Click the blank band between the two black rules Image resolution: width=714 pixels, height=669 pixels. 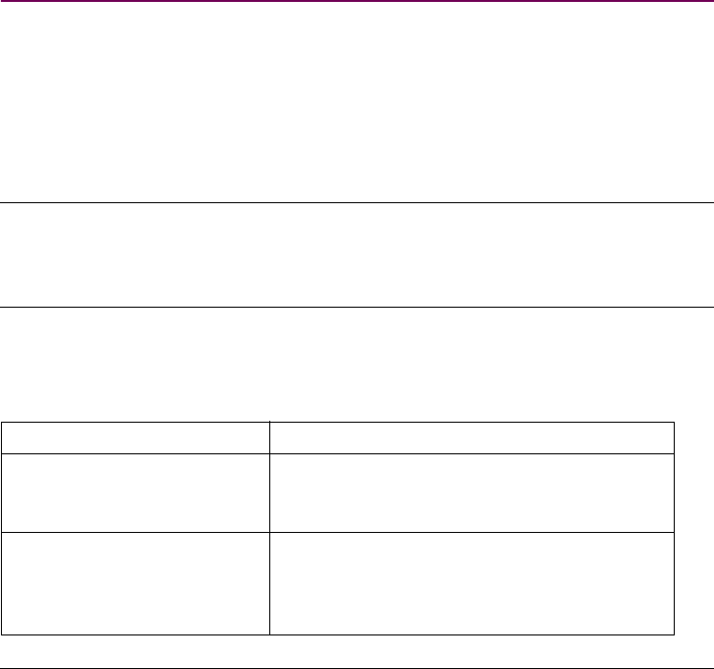coord(357,254)
